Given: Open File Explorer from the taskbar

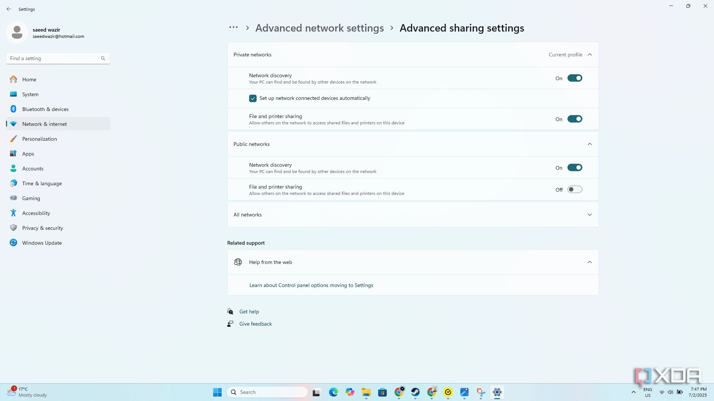Looking at the screenshot, I should (366, 392).
